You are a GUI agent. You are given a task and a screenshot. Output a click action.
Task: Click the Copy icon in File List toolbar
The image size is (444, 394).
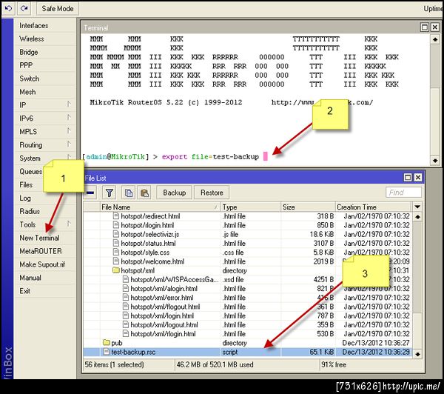pyautogui.click(x=129, y=193)
